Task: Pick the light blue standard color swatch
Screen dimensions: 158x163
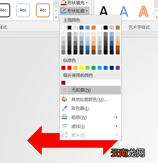Action: (99, 68)
